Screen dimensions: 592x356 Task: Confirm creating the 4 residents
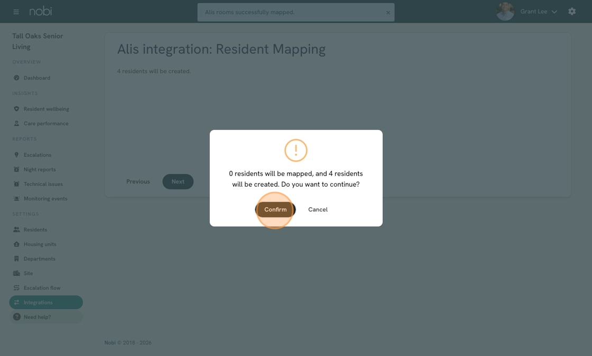(x=275, y=209)
